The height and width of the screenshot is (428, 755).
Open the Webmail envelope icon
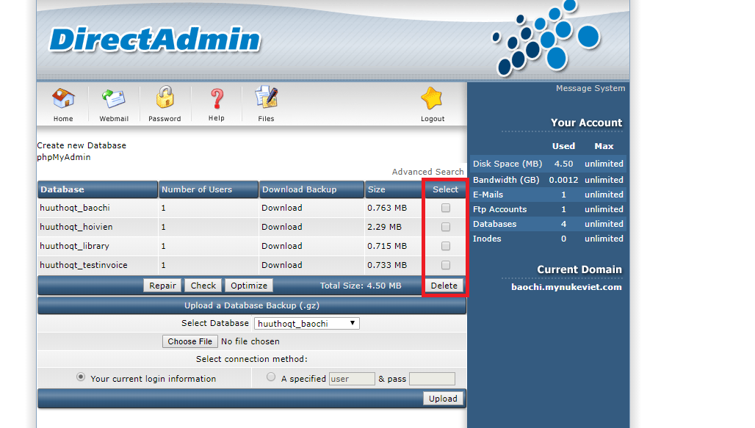click(114, 99)
